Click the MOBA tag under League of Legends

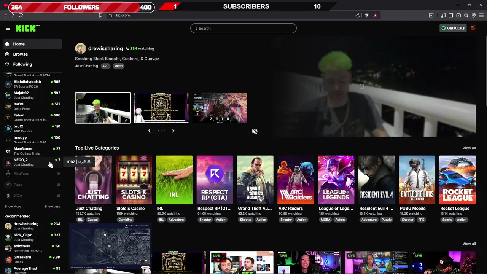tap(325, 220)
